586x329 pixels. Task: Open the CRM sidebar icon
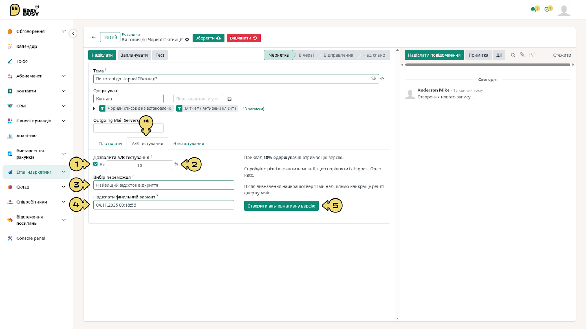coord(10,106)
